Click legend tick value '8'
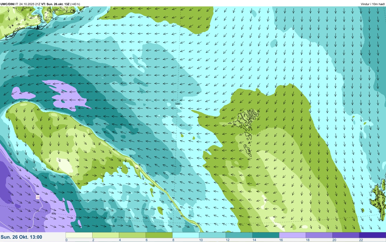 [173, 240]
